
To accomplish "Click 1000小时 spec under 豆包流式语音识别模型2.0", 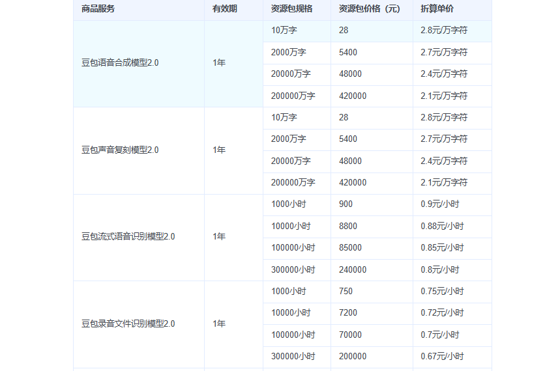I will coord(297,204).
